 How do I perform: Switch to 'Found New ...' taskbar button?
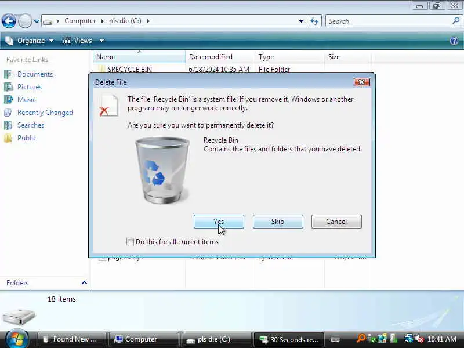[x=71, y=339]
